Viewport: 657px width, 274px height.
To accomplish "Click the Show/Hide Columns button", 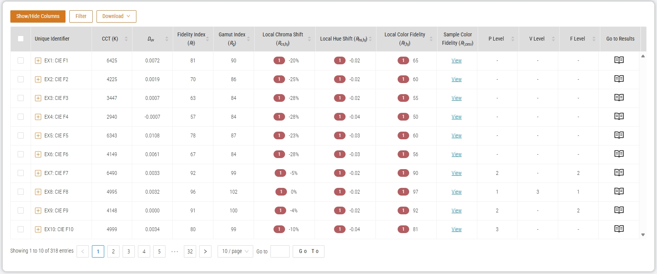I will click(x=38, y=16).
